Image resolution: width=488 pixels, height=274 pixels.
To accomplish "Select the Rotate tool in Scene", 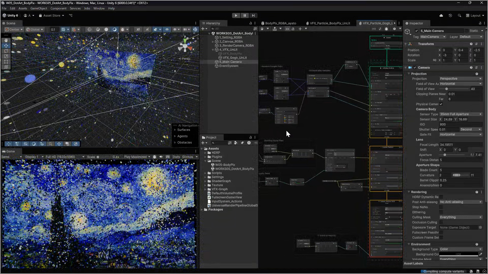I will (6, 51).
